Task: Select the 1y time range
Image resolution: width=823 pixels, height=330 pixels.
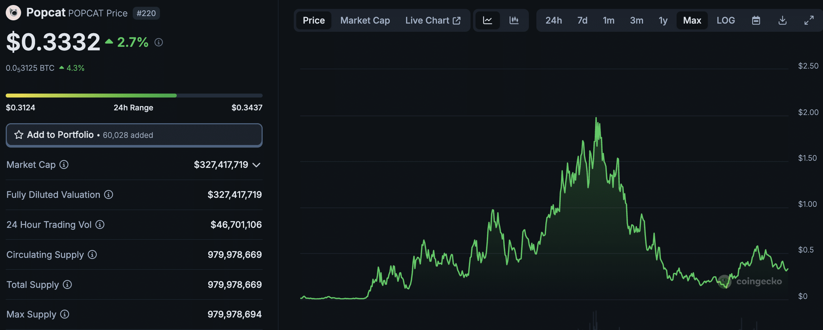Action: 663,20
